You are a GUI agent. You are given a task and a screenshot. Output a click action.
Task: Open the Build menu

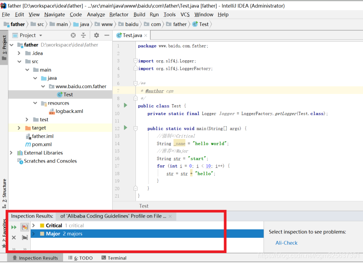pos(139,15)
